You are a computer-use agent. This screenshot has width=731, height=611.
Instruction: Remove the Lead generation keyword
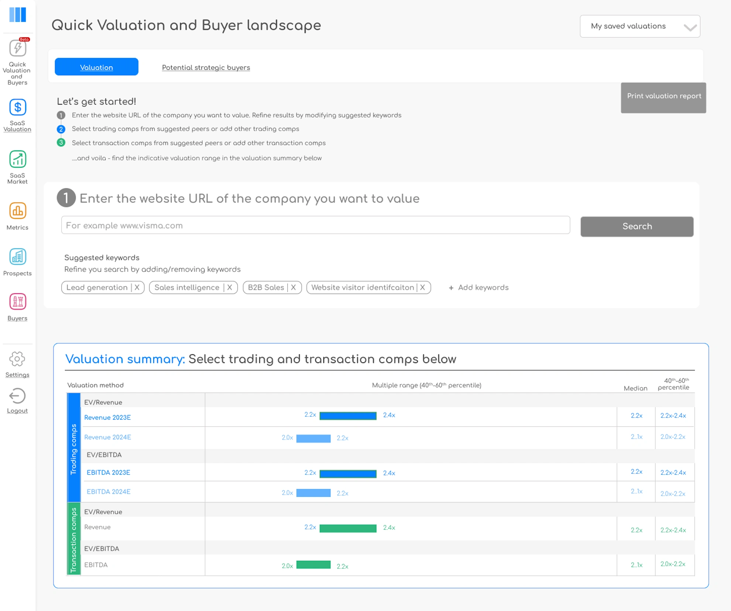[x=137, y=287]
